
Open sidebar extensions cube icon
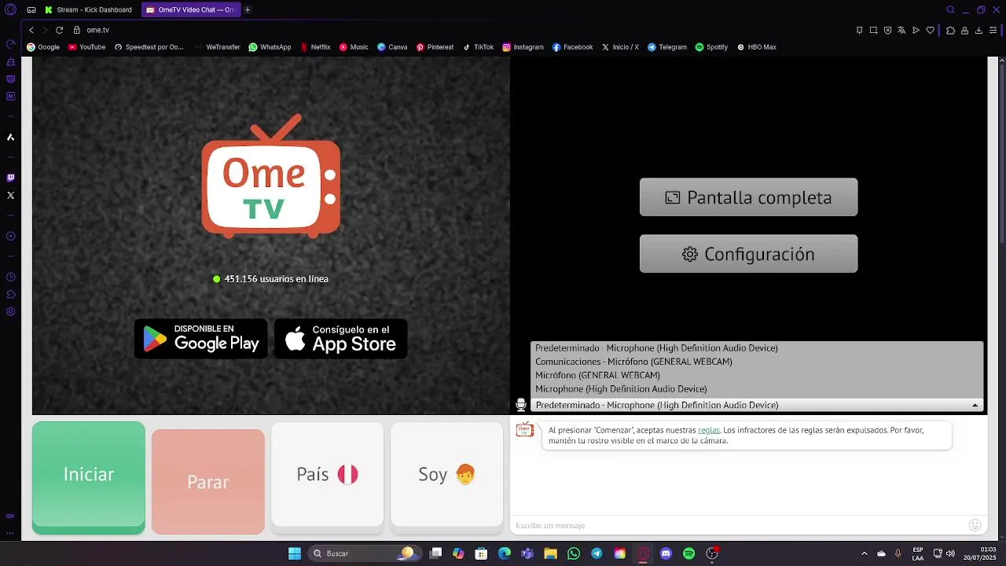click(x=10, y=294)
